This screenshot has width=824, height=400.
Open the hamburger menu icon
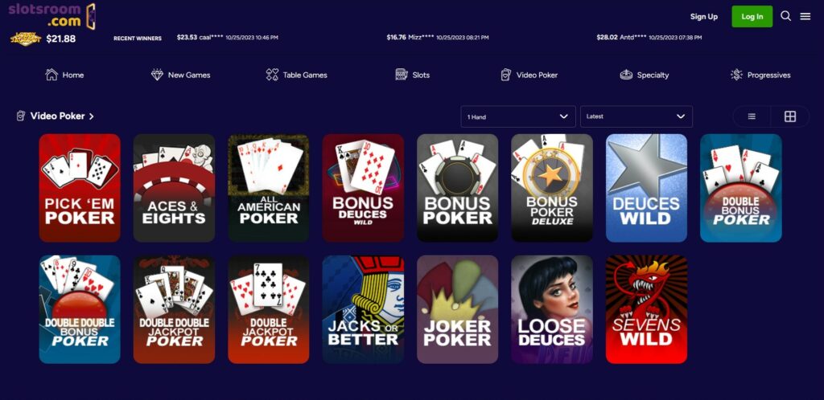[805, 16]
